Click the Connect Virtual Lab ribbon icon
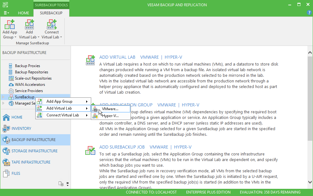The height and width of the screenshot is (196, 313). click(52, 25)
